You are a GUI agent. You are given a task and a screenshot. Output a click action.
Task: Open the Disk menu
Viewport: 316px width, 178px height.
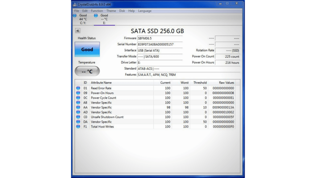point(122,11)
